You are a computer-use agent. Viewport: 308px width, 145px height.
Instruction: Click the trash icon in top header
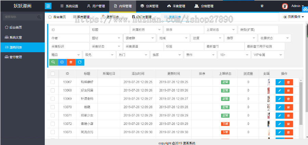tap(262, 6)
